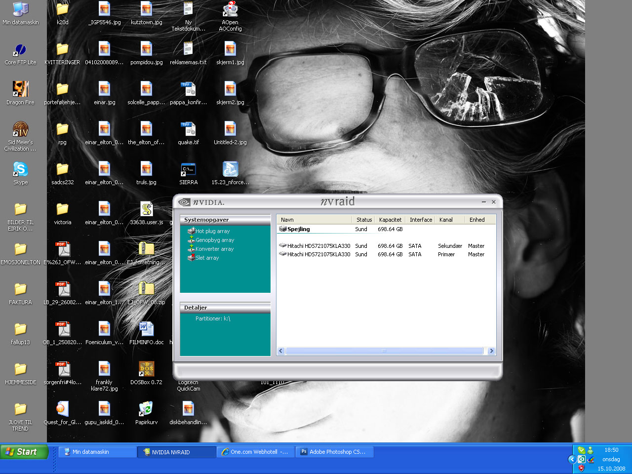
Task: Select the Untitled-2.jpg image icon
Action: [x=230, y=134]
